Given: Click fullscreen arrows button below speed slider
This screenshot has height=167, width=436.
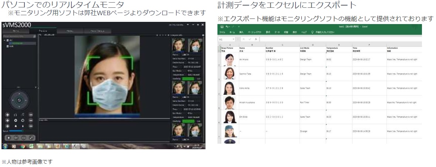Looking at the screenshot, I should coord(31,137).
